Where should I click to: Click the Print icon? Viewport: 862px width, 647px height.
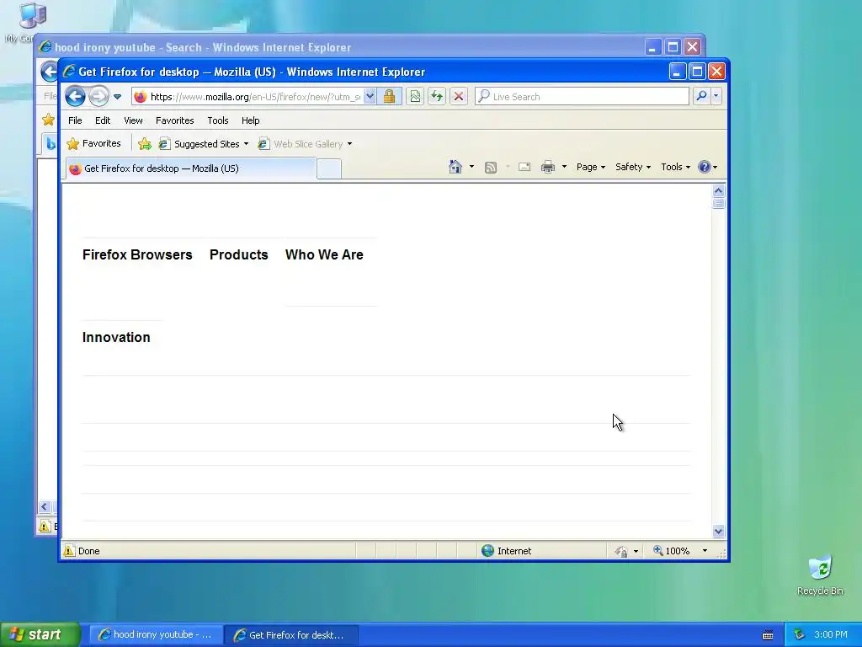point(548,167)
